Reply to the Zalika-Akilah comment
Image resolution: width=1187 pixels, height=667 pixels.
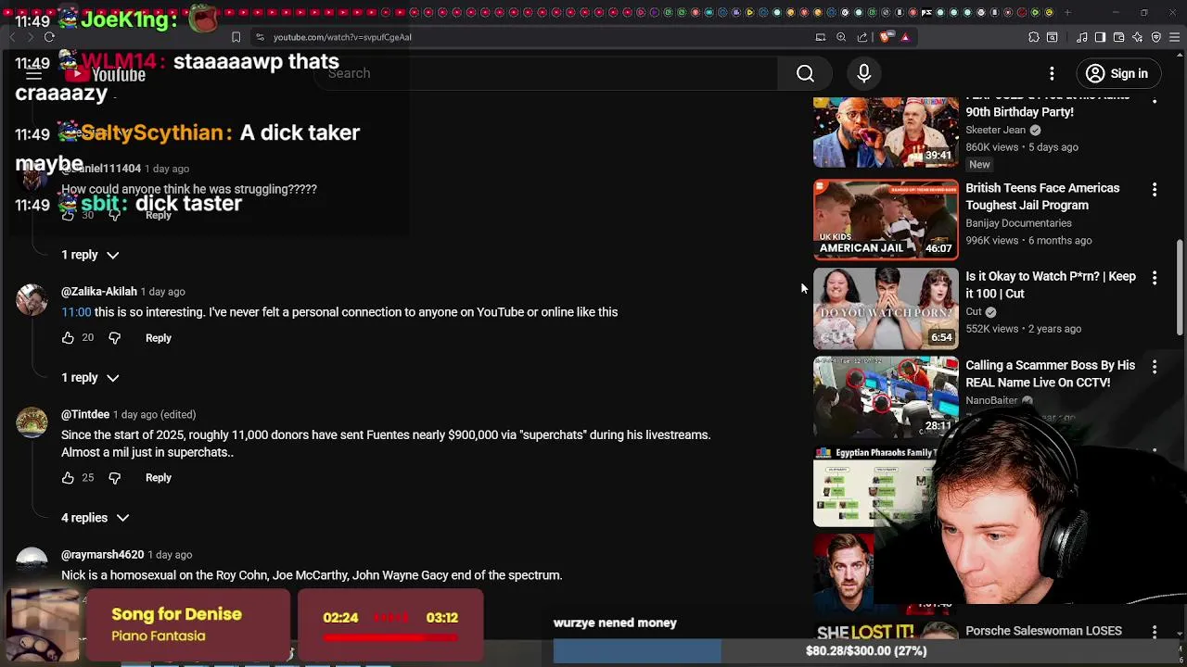pyautogui.click(x=159, y=338)
